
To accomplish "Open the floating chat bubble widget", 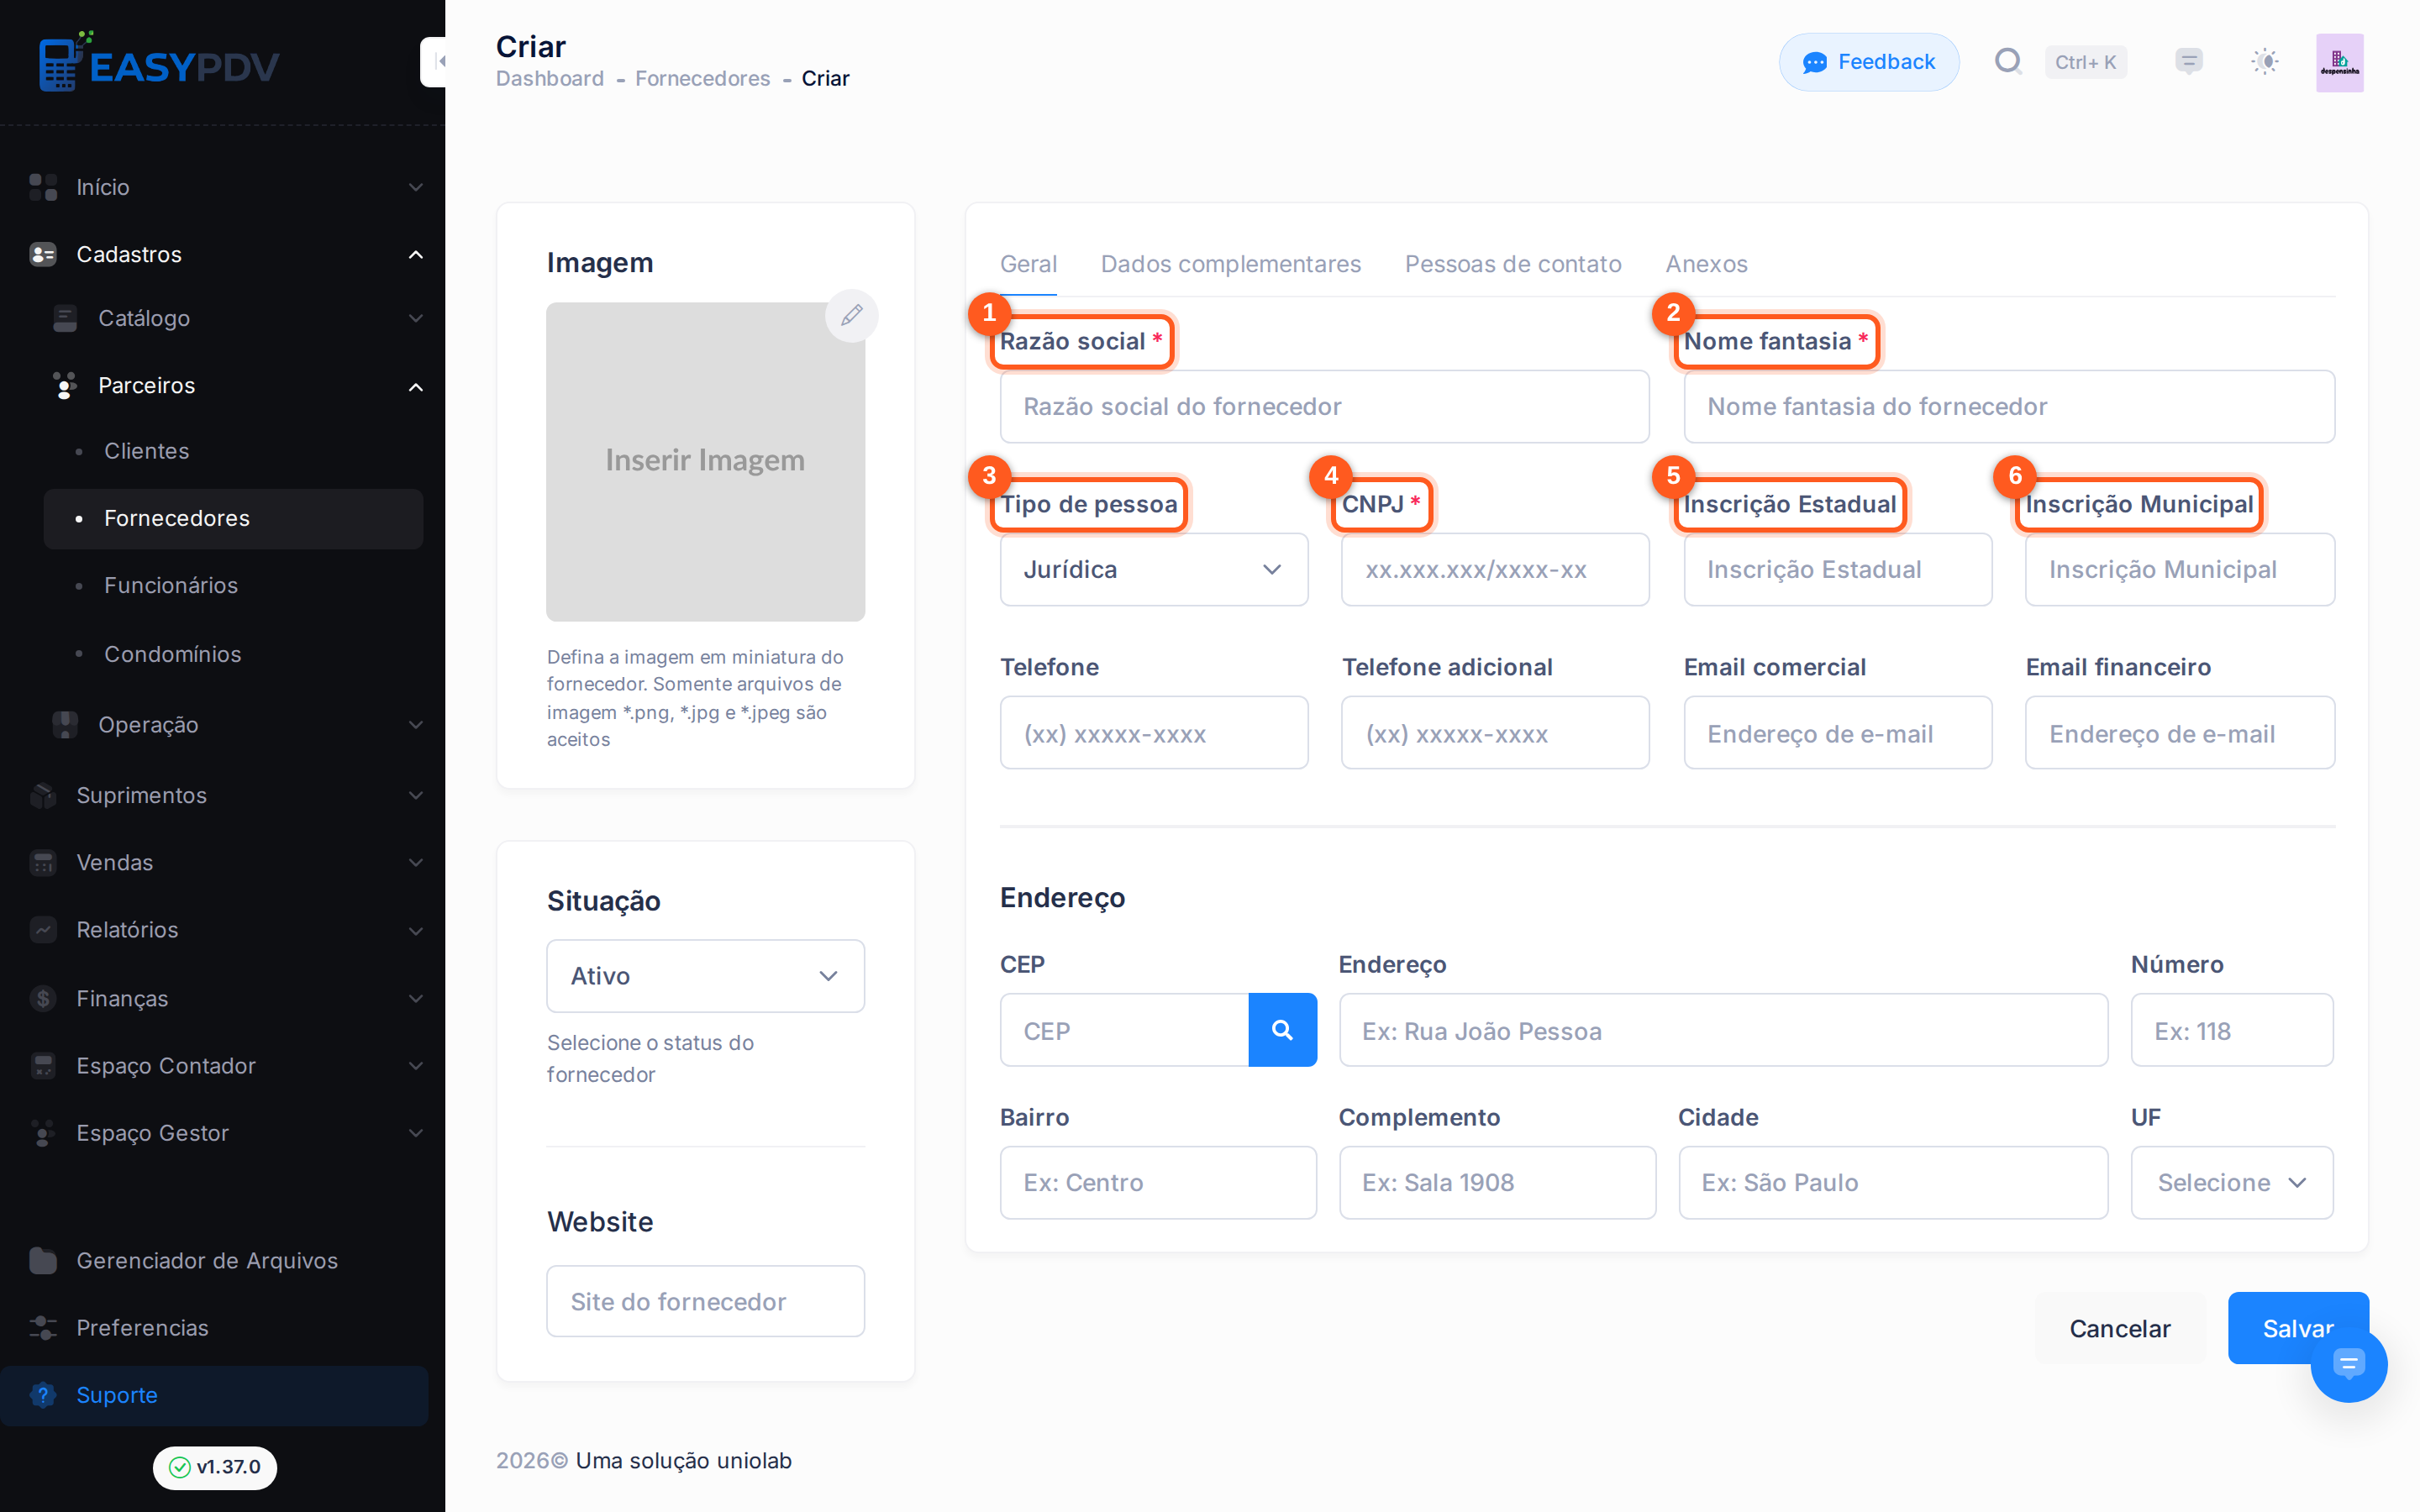I will coord(2349,1363).
